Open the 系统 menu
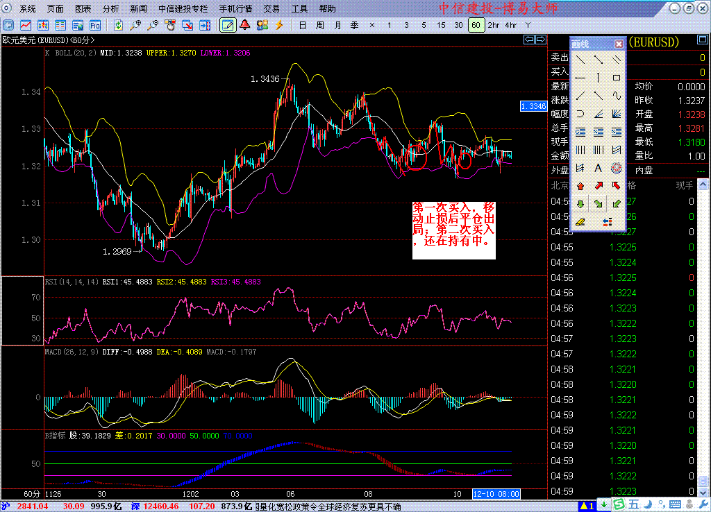Viewport: 711px width, 512px height. 27,8
